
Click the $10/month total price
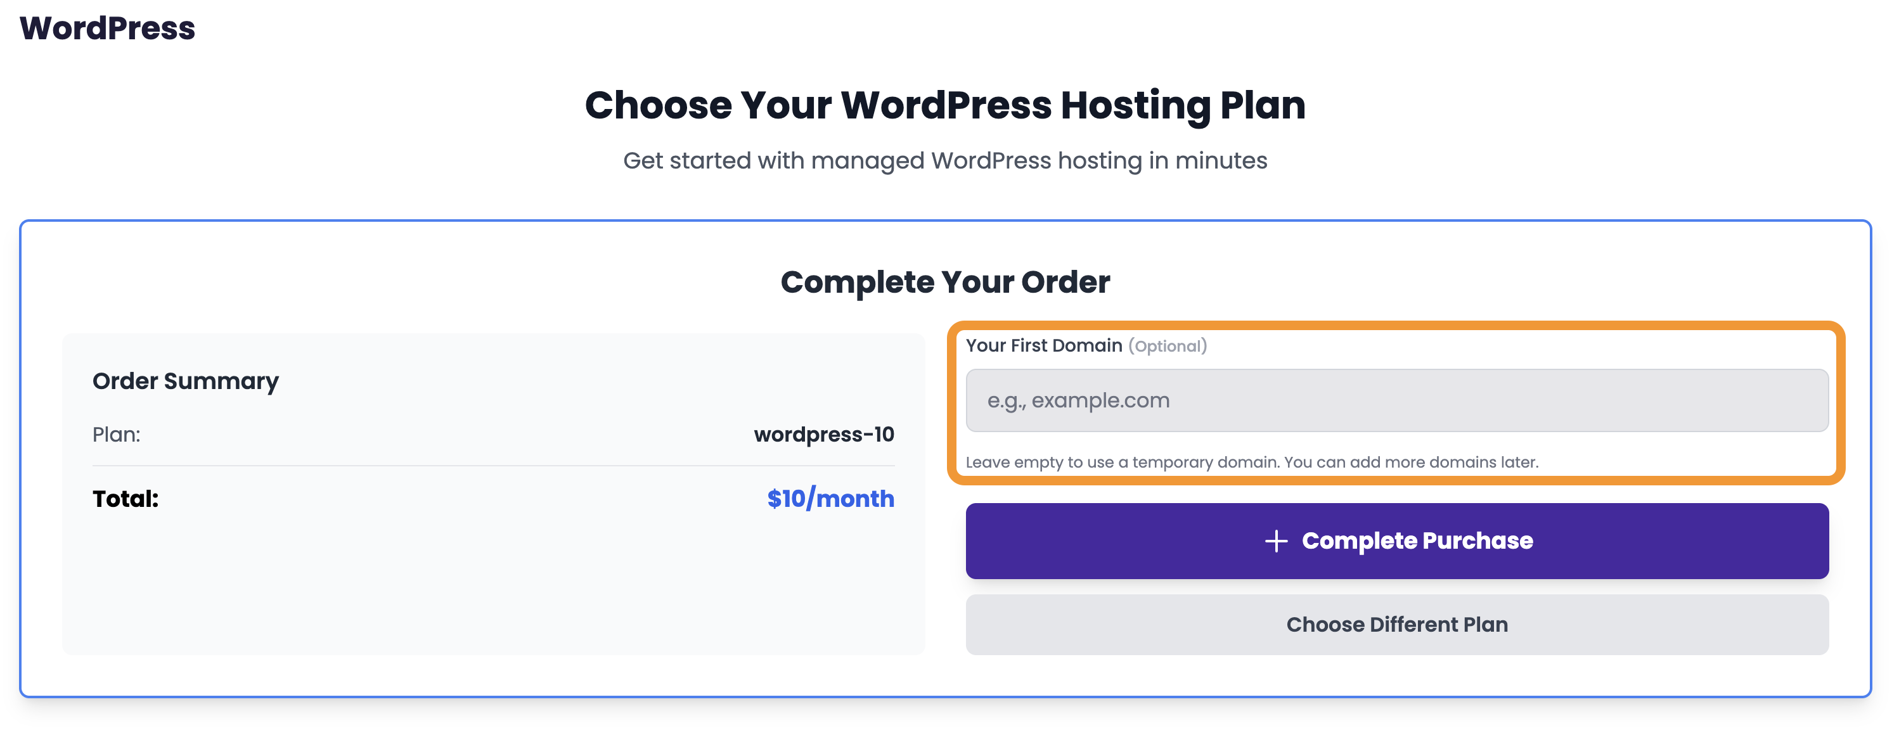click(x=830, y=499)
